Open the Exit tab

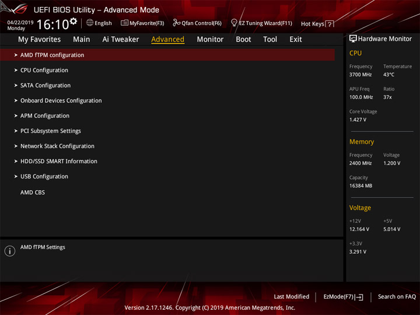pyautogui.click(x=296, y=40)
